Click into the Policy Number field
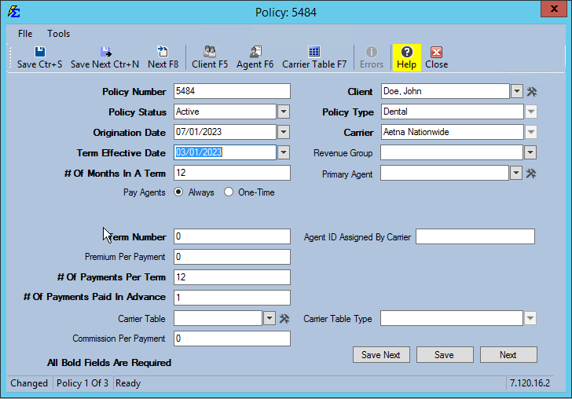 (x=232, y=91)
